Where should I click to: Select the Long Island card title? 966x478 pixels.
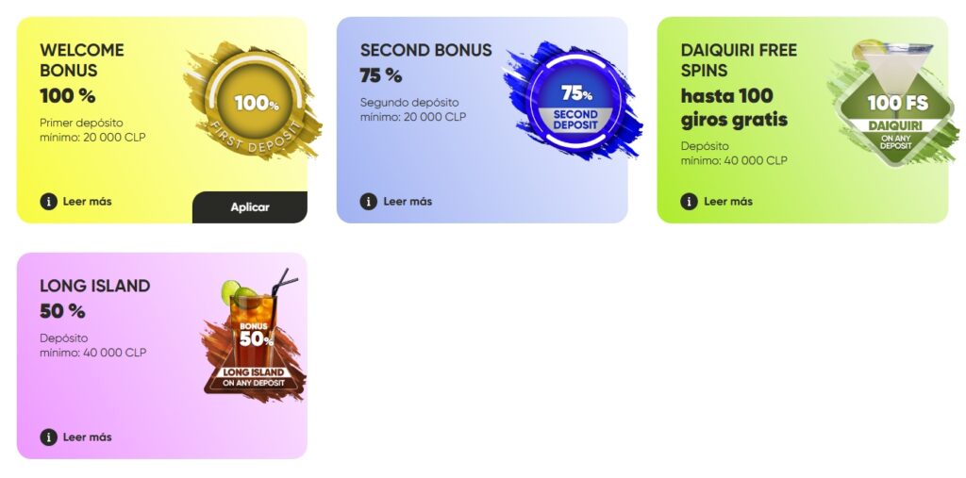click(94, 287)
